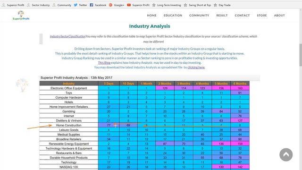
Task: Open the Superior Profit bookmark icon
Action: [x=3, y=5]
